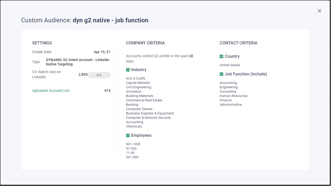Collapse the Industry criteria section
The width and height of the screenshot is (331, 186).
click(128, 70)
